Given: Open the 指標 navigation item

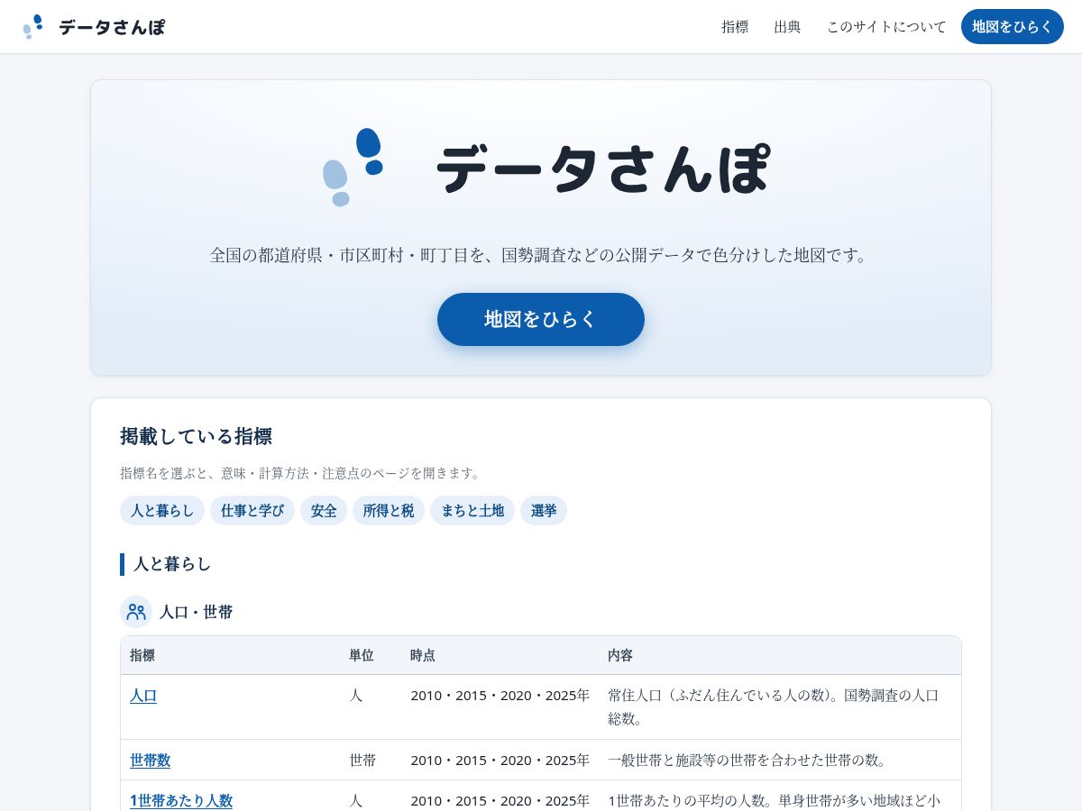Looking at the screenshot, I should pyautogui.click(x=735, y=27).
